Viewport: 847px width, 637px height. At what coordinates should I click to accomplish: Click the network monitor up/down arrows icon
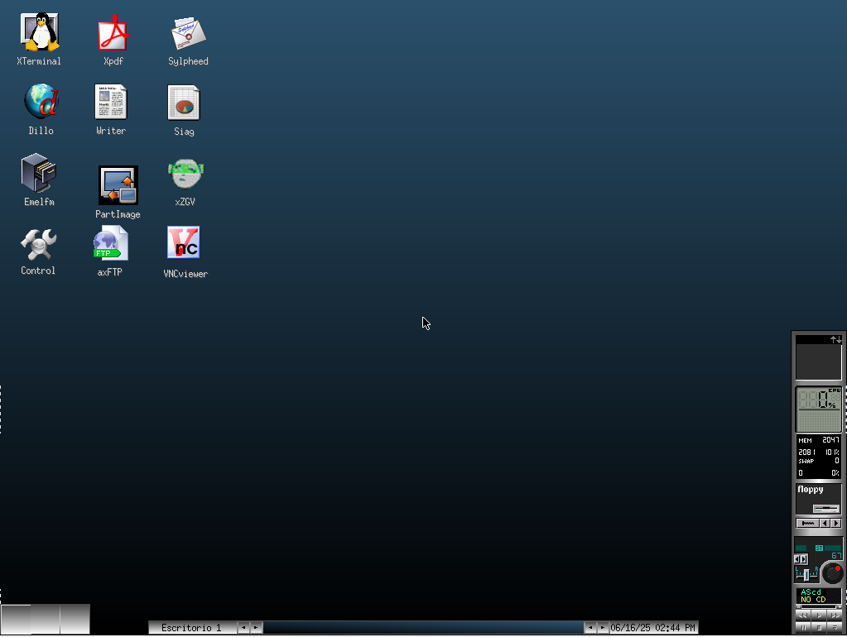tap(836, 339)
